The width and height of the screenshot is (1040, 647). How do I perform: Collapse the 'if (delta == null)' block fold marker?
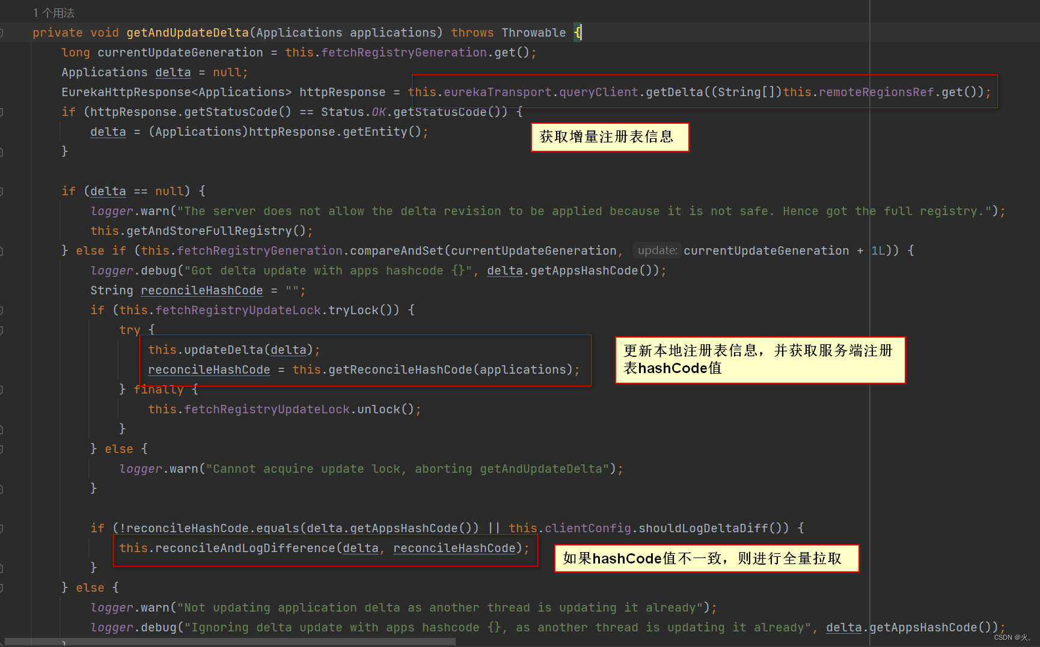2,191
